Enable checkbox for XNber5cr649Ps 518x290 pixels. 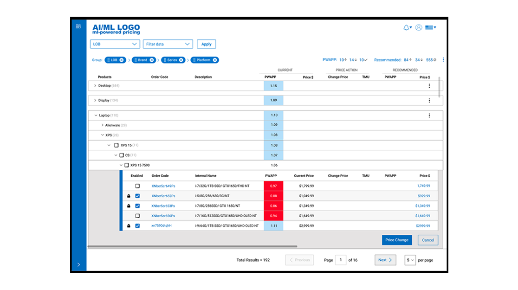pos(137,186)
